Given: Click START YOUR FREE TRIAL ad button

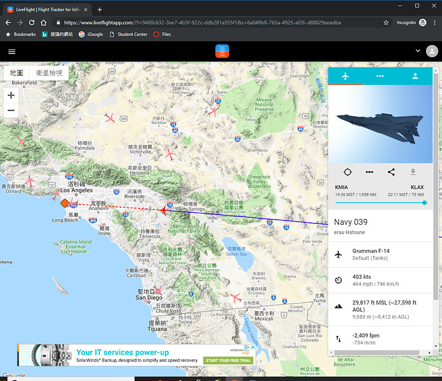Looking at the screenshot, I should (x=229, y=361).
